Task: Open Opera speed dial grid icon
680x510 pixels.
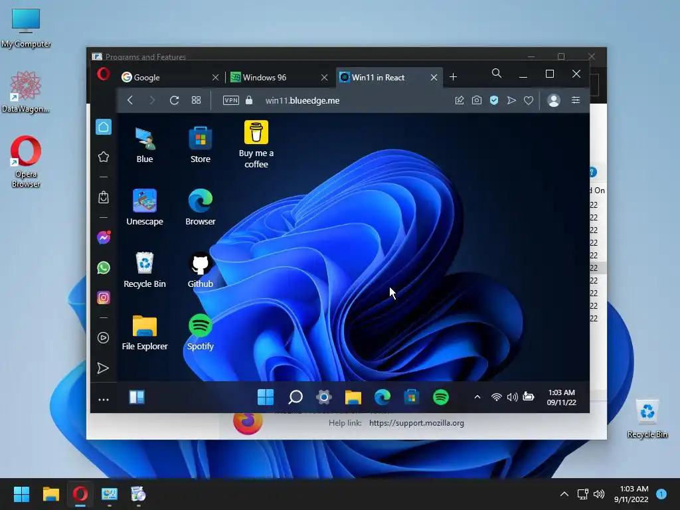Action: coord(196,100)
